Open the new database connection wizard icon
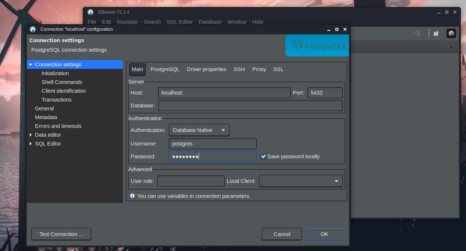The height and width of the screenshot is (251, 466). (436, 33)
